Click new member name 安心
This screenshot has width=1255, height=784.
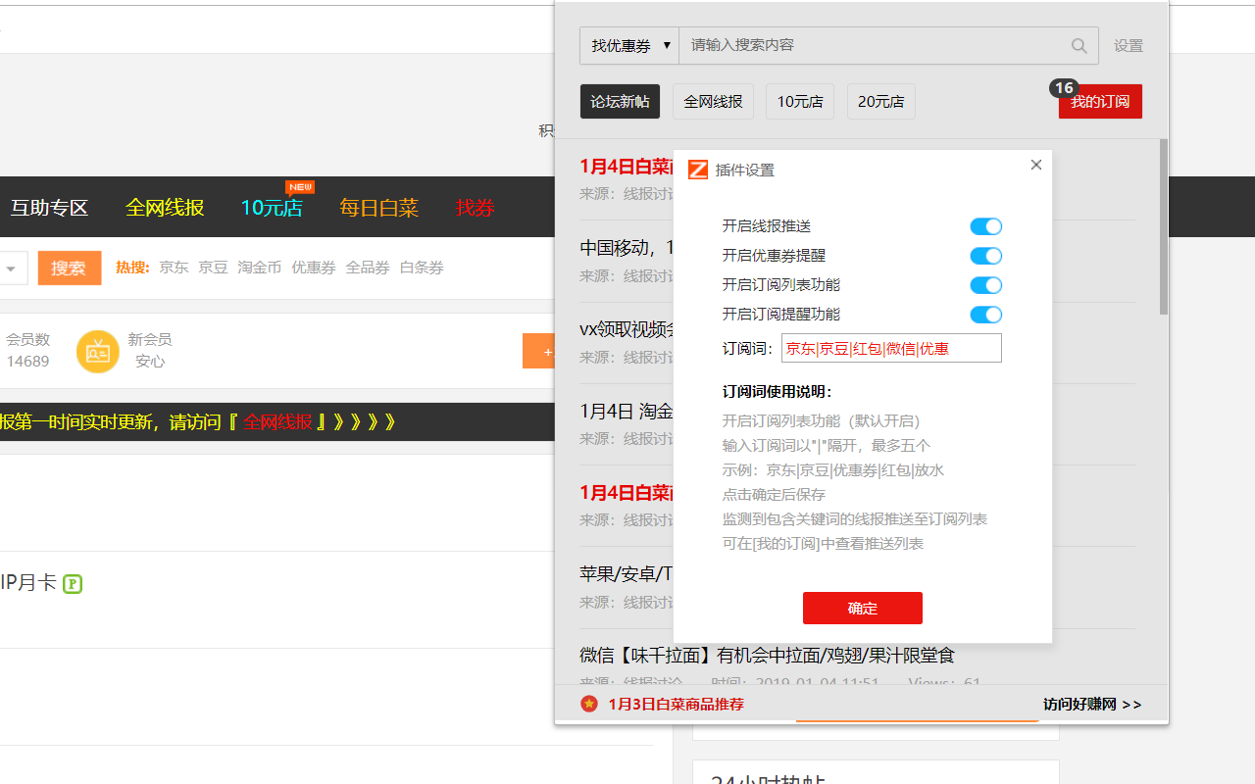[150, 362]
